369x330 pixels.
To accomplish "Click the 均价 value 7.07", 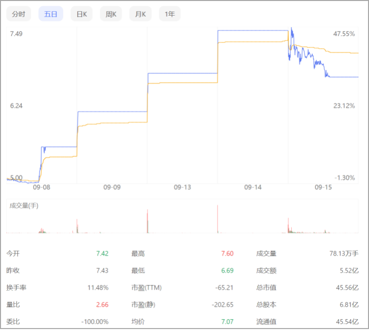I will click(227, 322).
